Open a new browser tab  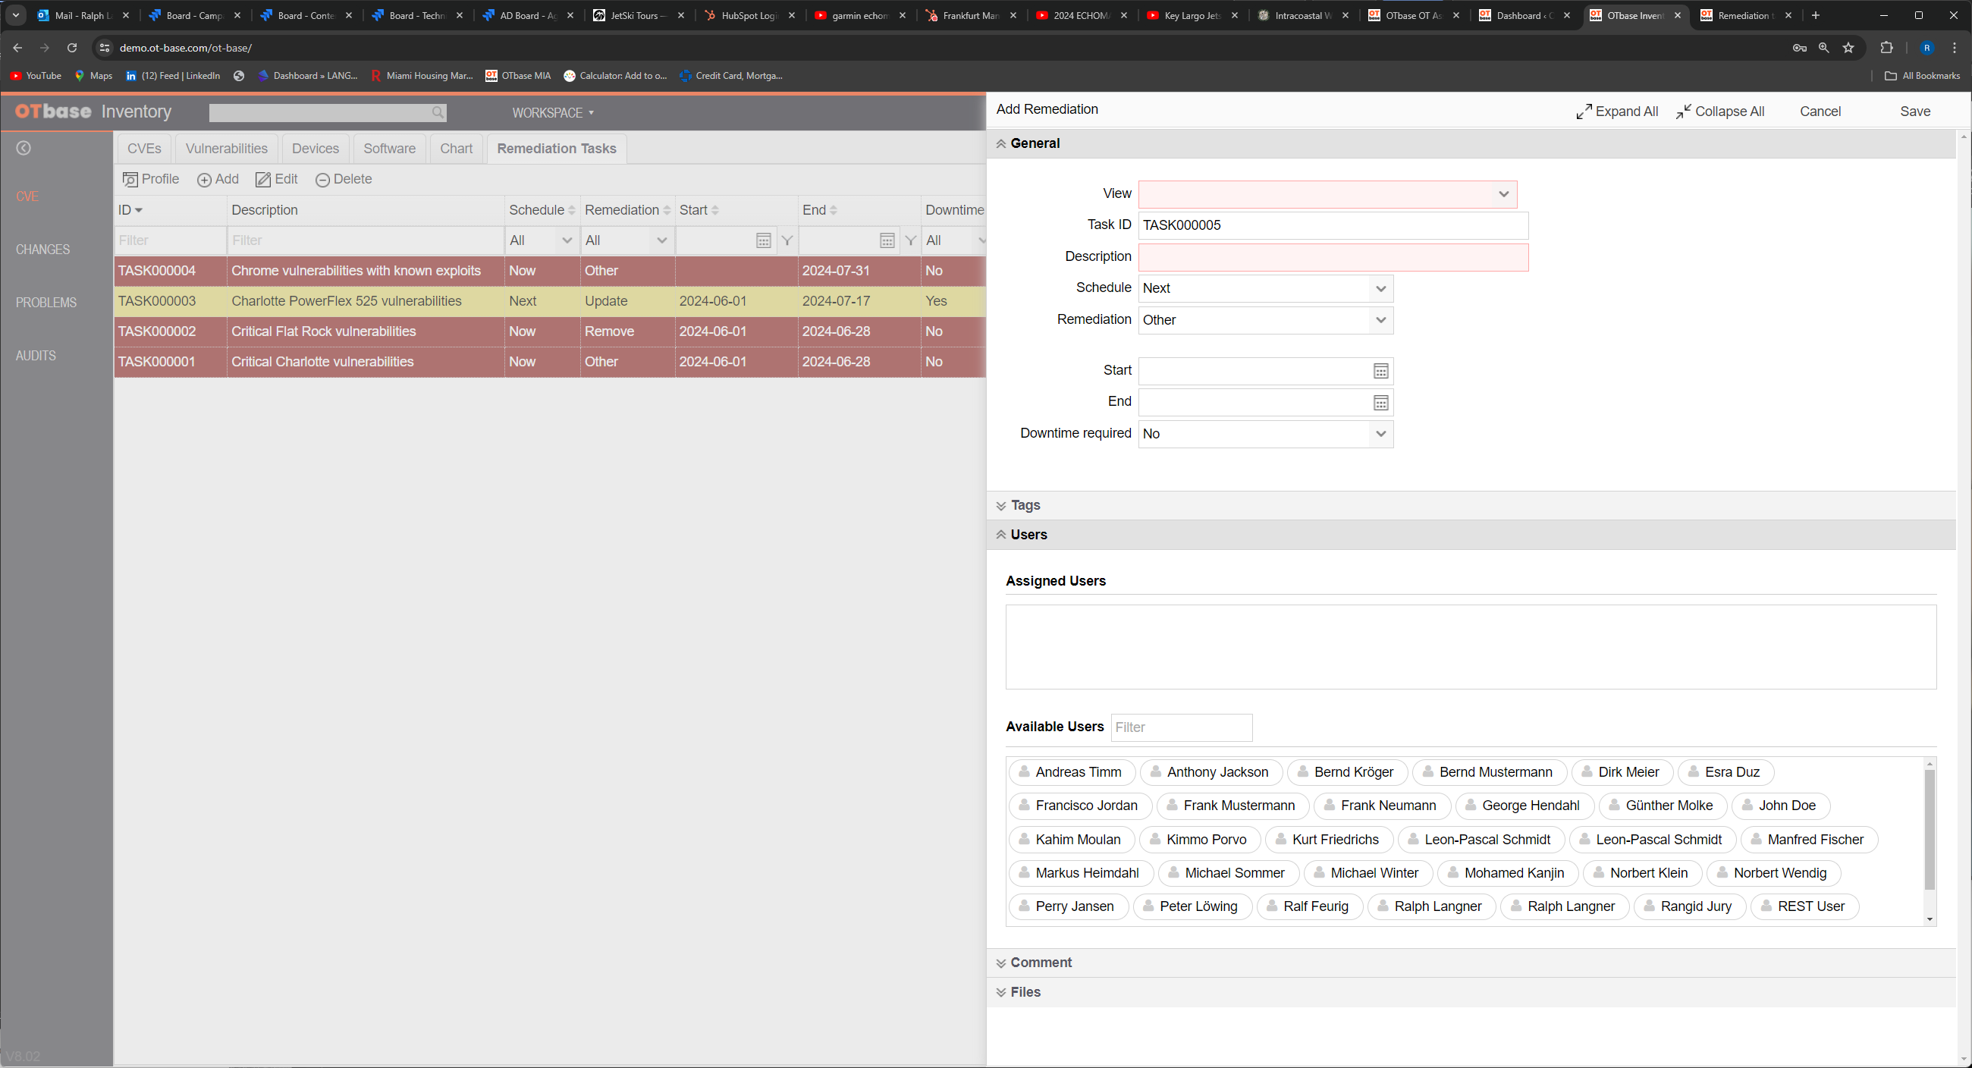1816,15
